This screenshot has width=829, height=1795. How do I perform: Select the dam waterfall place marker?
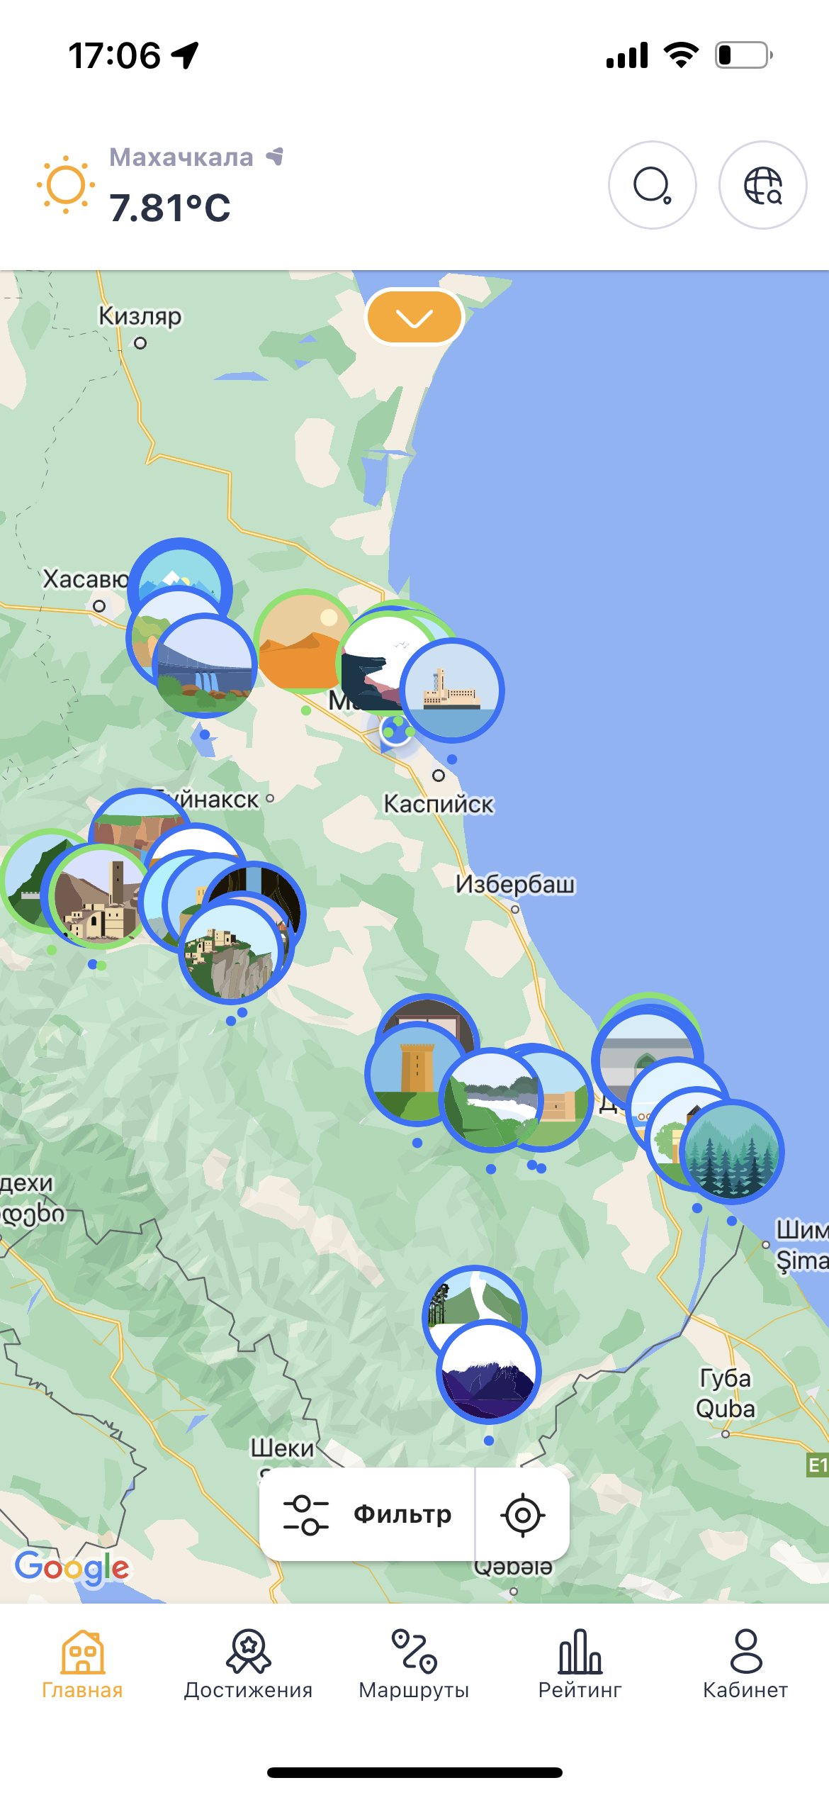[205, 666]
